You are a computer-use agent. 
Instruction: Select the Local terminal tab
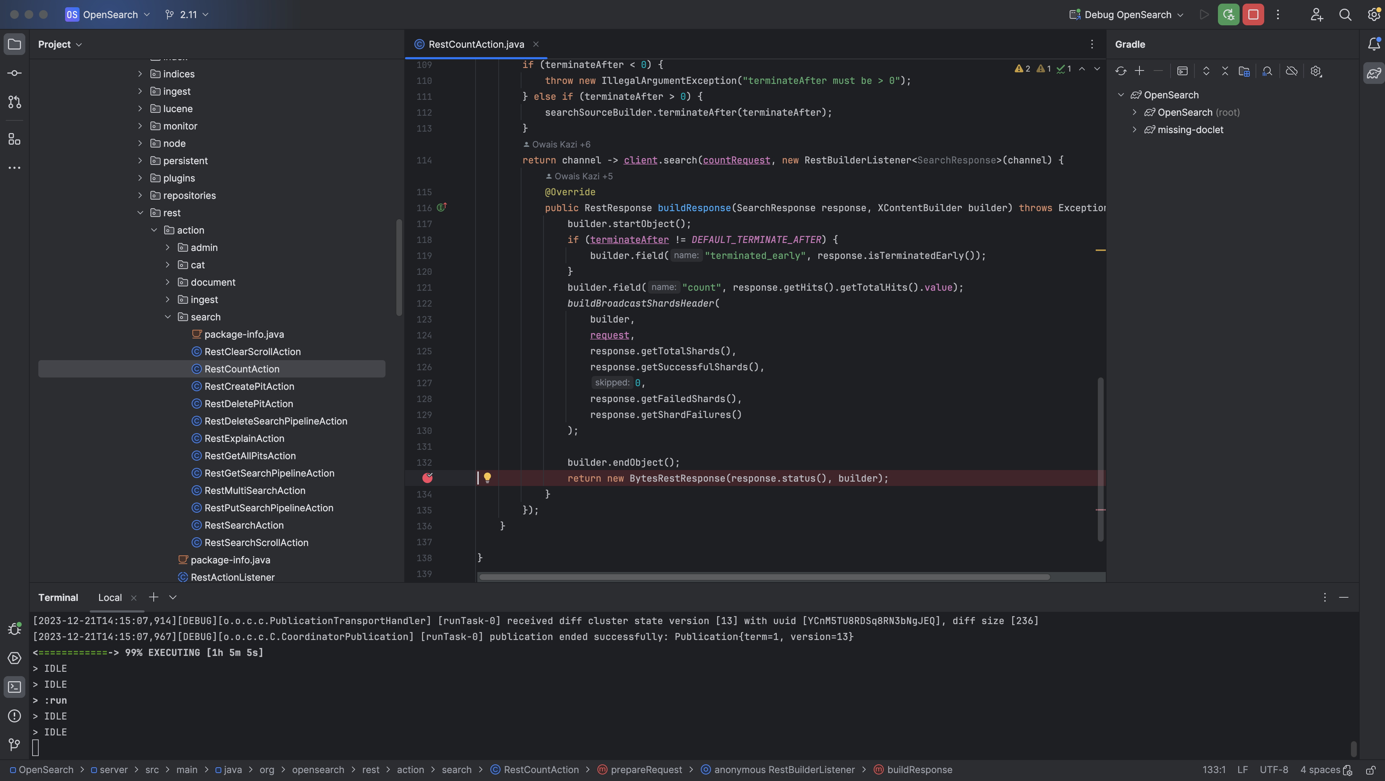(x=110, y=597)
